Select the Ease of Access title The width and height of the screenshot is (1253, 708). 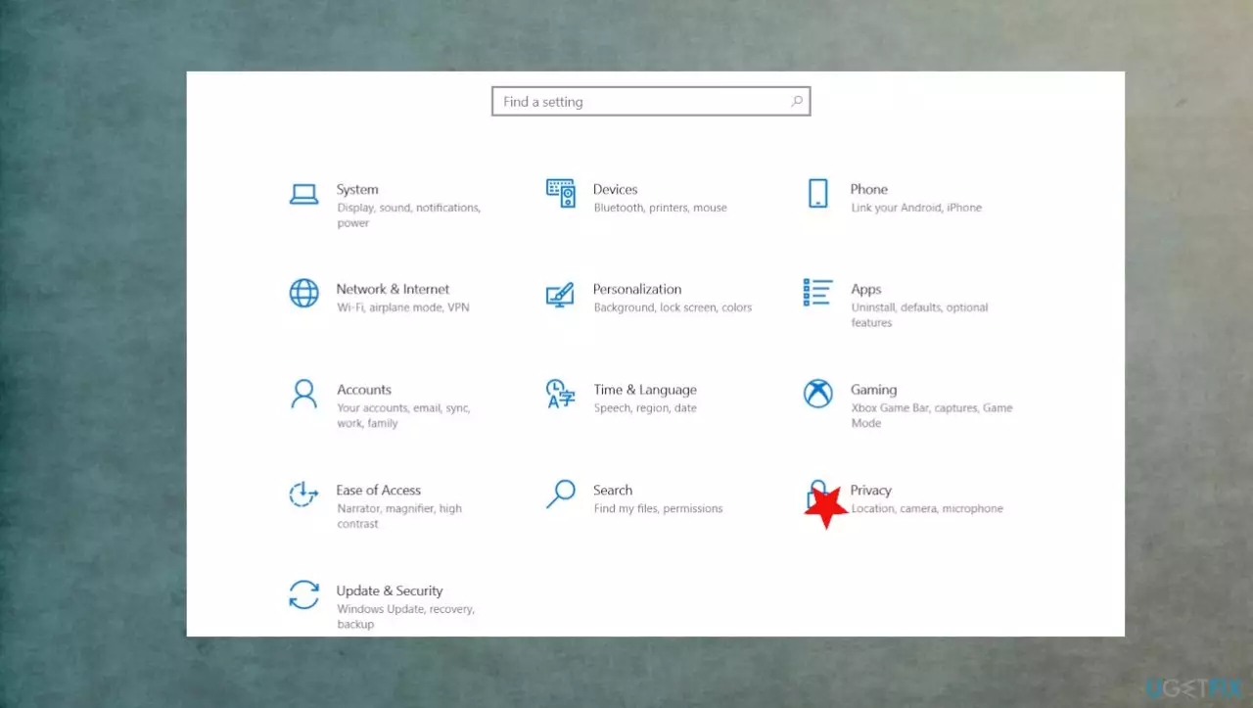pyautogui.click(x=379, y=491)
